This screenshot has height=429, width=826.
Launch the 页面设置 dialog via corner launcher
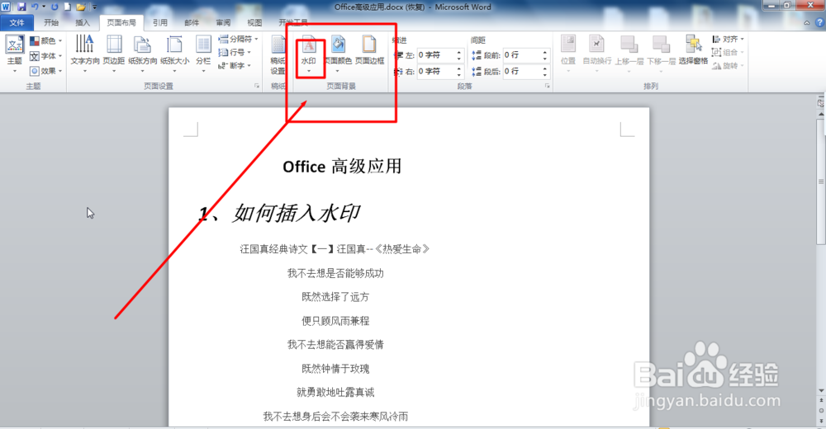(257, 86)
